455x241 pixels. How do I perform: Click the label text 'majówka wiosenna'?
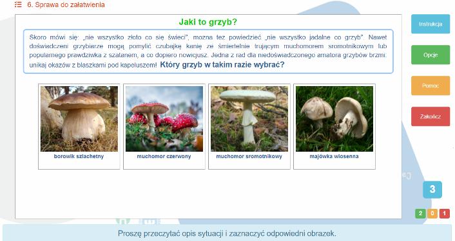coord(334,156)
